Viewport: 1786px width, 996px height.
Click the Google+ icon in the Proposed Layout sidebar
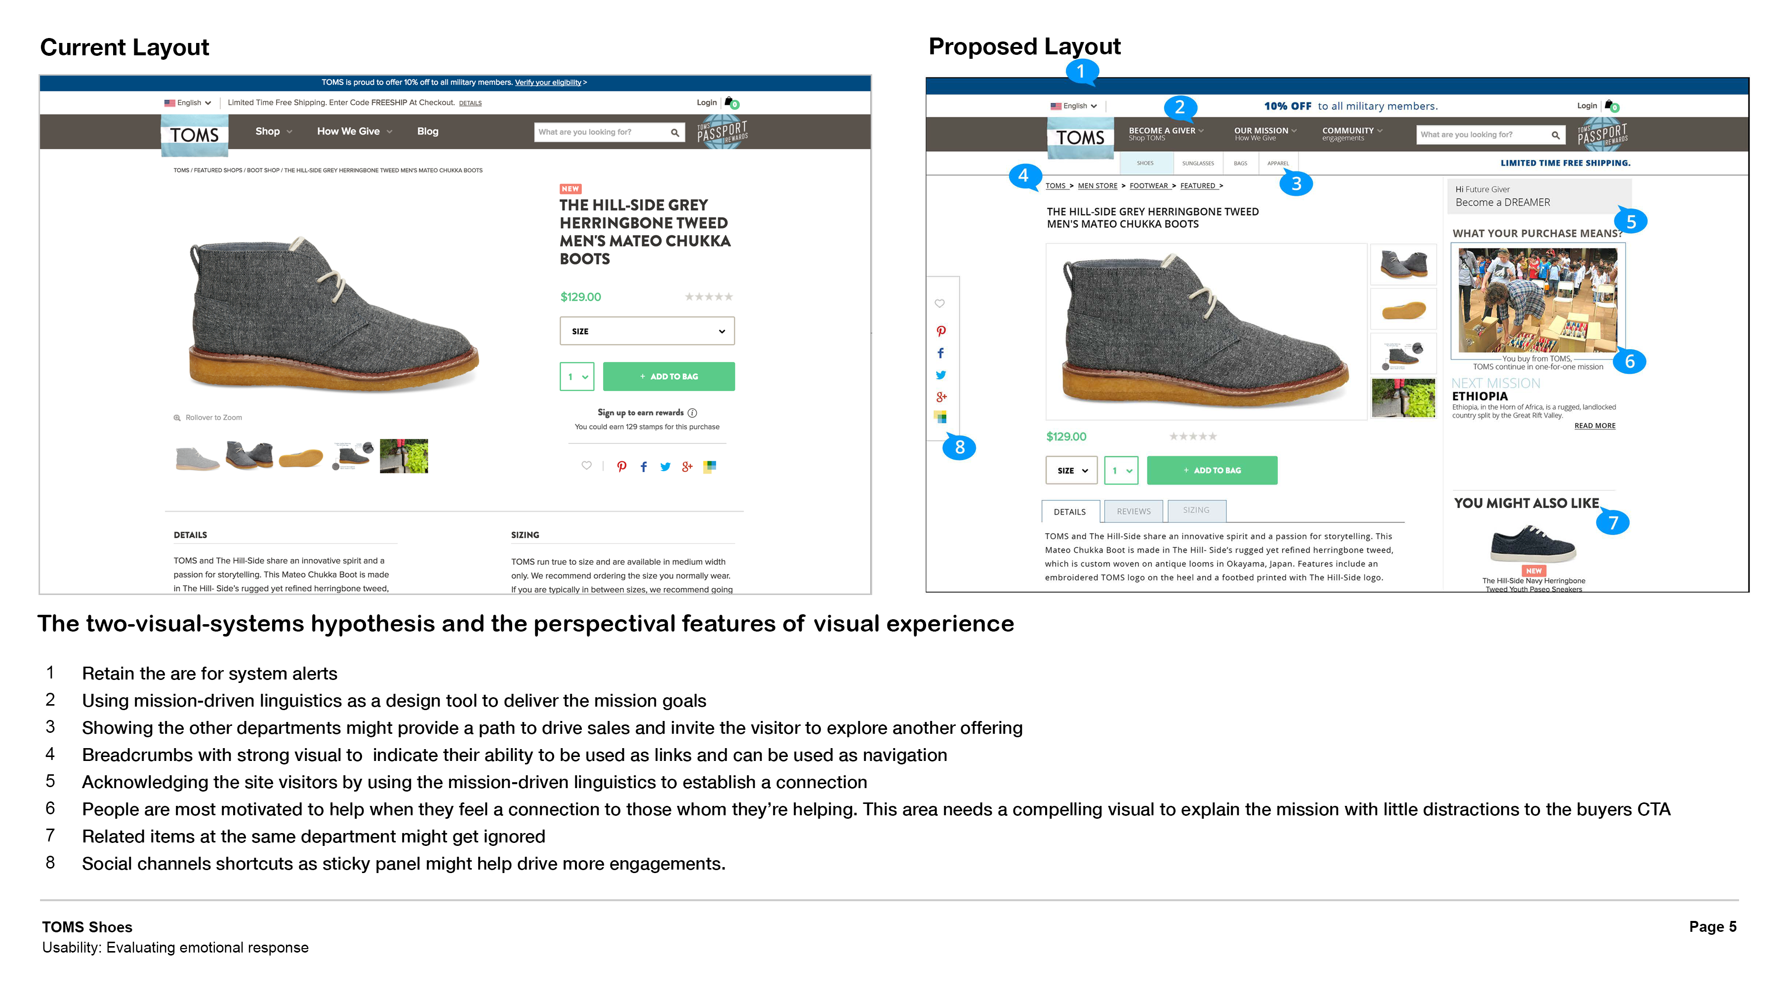[x=941, y=397]
